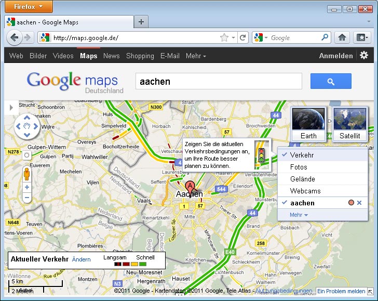Click Anmelden to sign in
378x301 pixels.
(x=336, y=56)
